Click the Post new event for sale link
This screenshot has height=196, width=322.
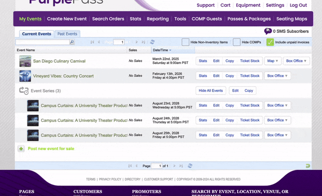(x=51, y=149)
